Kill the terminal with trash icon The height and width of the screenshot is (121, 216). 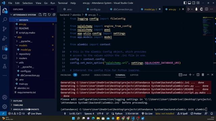[203, 75]
